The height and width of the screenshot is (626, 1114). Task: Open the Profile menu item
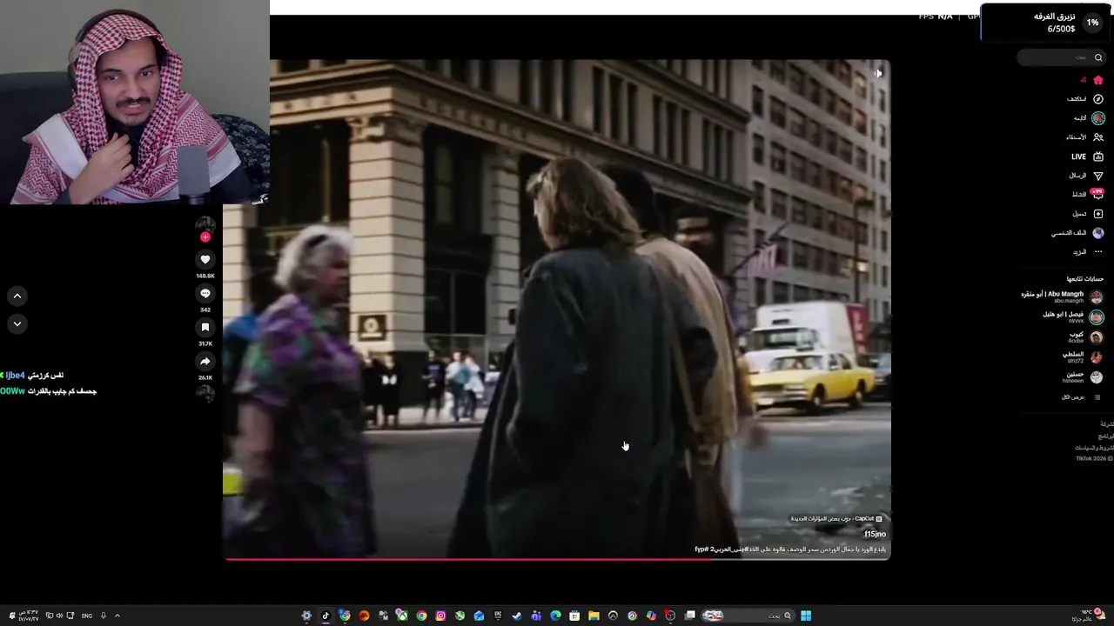(1077, 233)
